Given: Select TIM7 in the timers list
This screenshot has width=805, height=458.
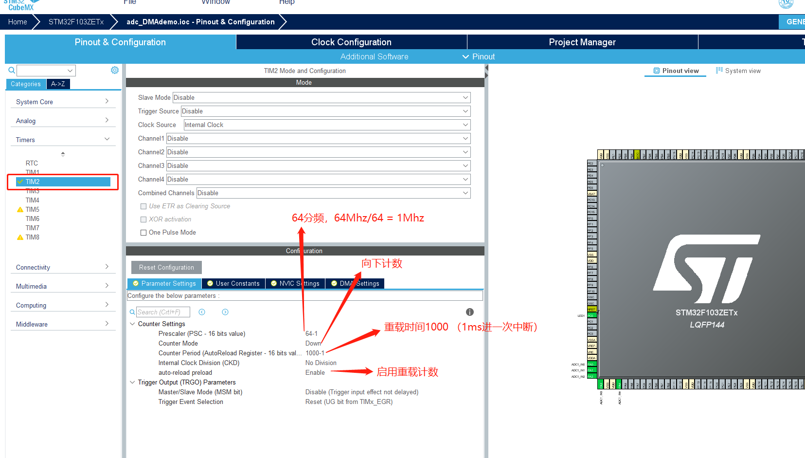Looking at the screenshot, I should [33, 228].
